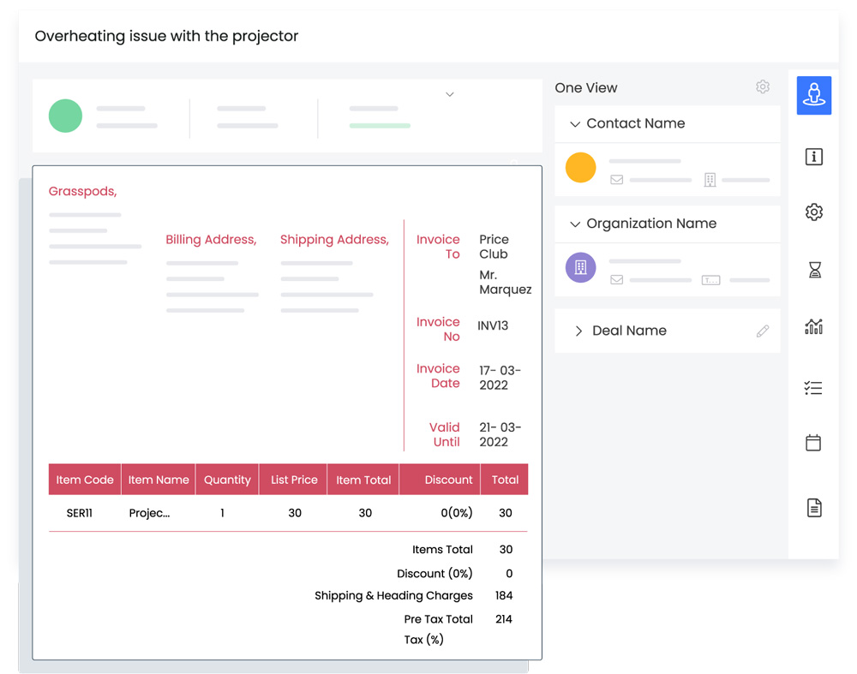
Task: Open the bar chart analytics icon
Action: (x=813, y=326)
